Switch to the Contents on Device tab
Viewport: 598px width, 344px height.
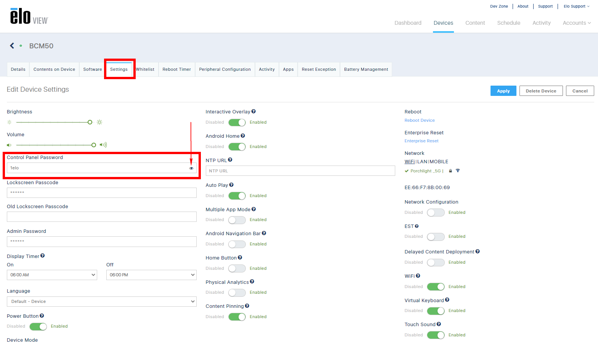coord(54,69)
